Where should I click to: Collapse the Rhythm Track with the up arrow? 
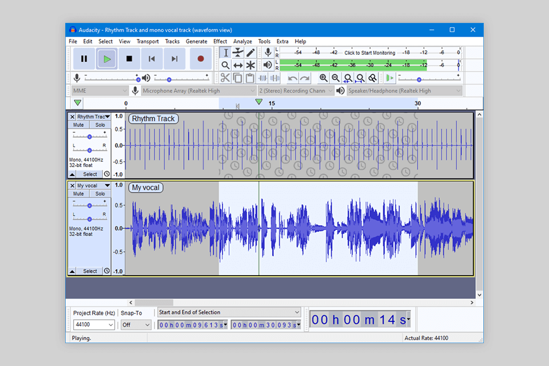72,174
